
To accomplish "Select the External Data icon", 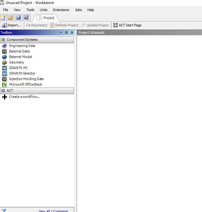I will pyautogui.click(x=5, y=51).
